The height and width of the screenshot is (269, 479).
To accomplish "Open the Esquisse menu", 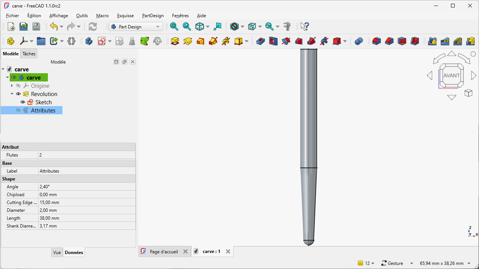I will tap(125, 16).
